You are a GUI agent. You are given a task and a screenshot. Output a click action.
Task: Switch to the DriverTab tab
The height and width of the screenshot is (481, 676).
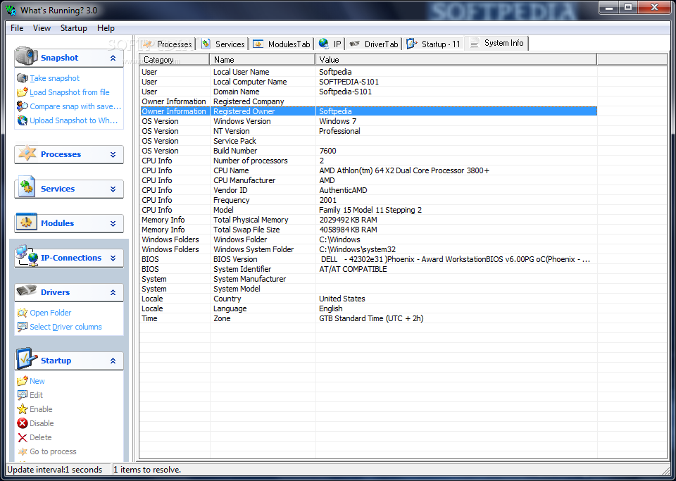374,44
